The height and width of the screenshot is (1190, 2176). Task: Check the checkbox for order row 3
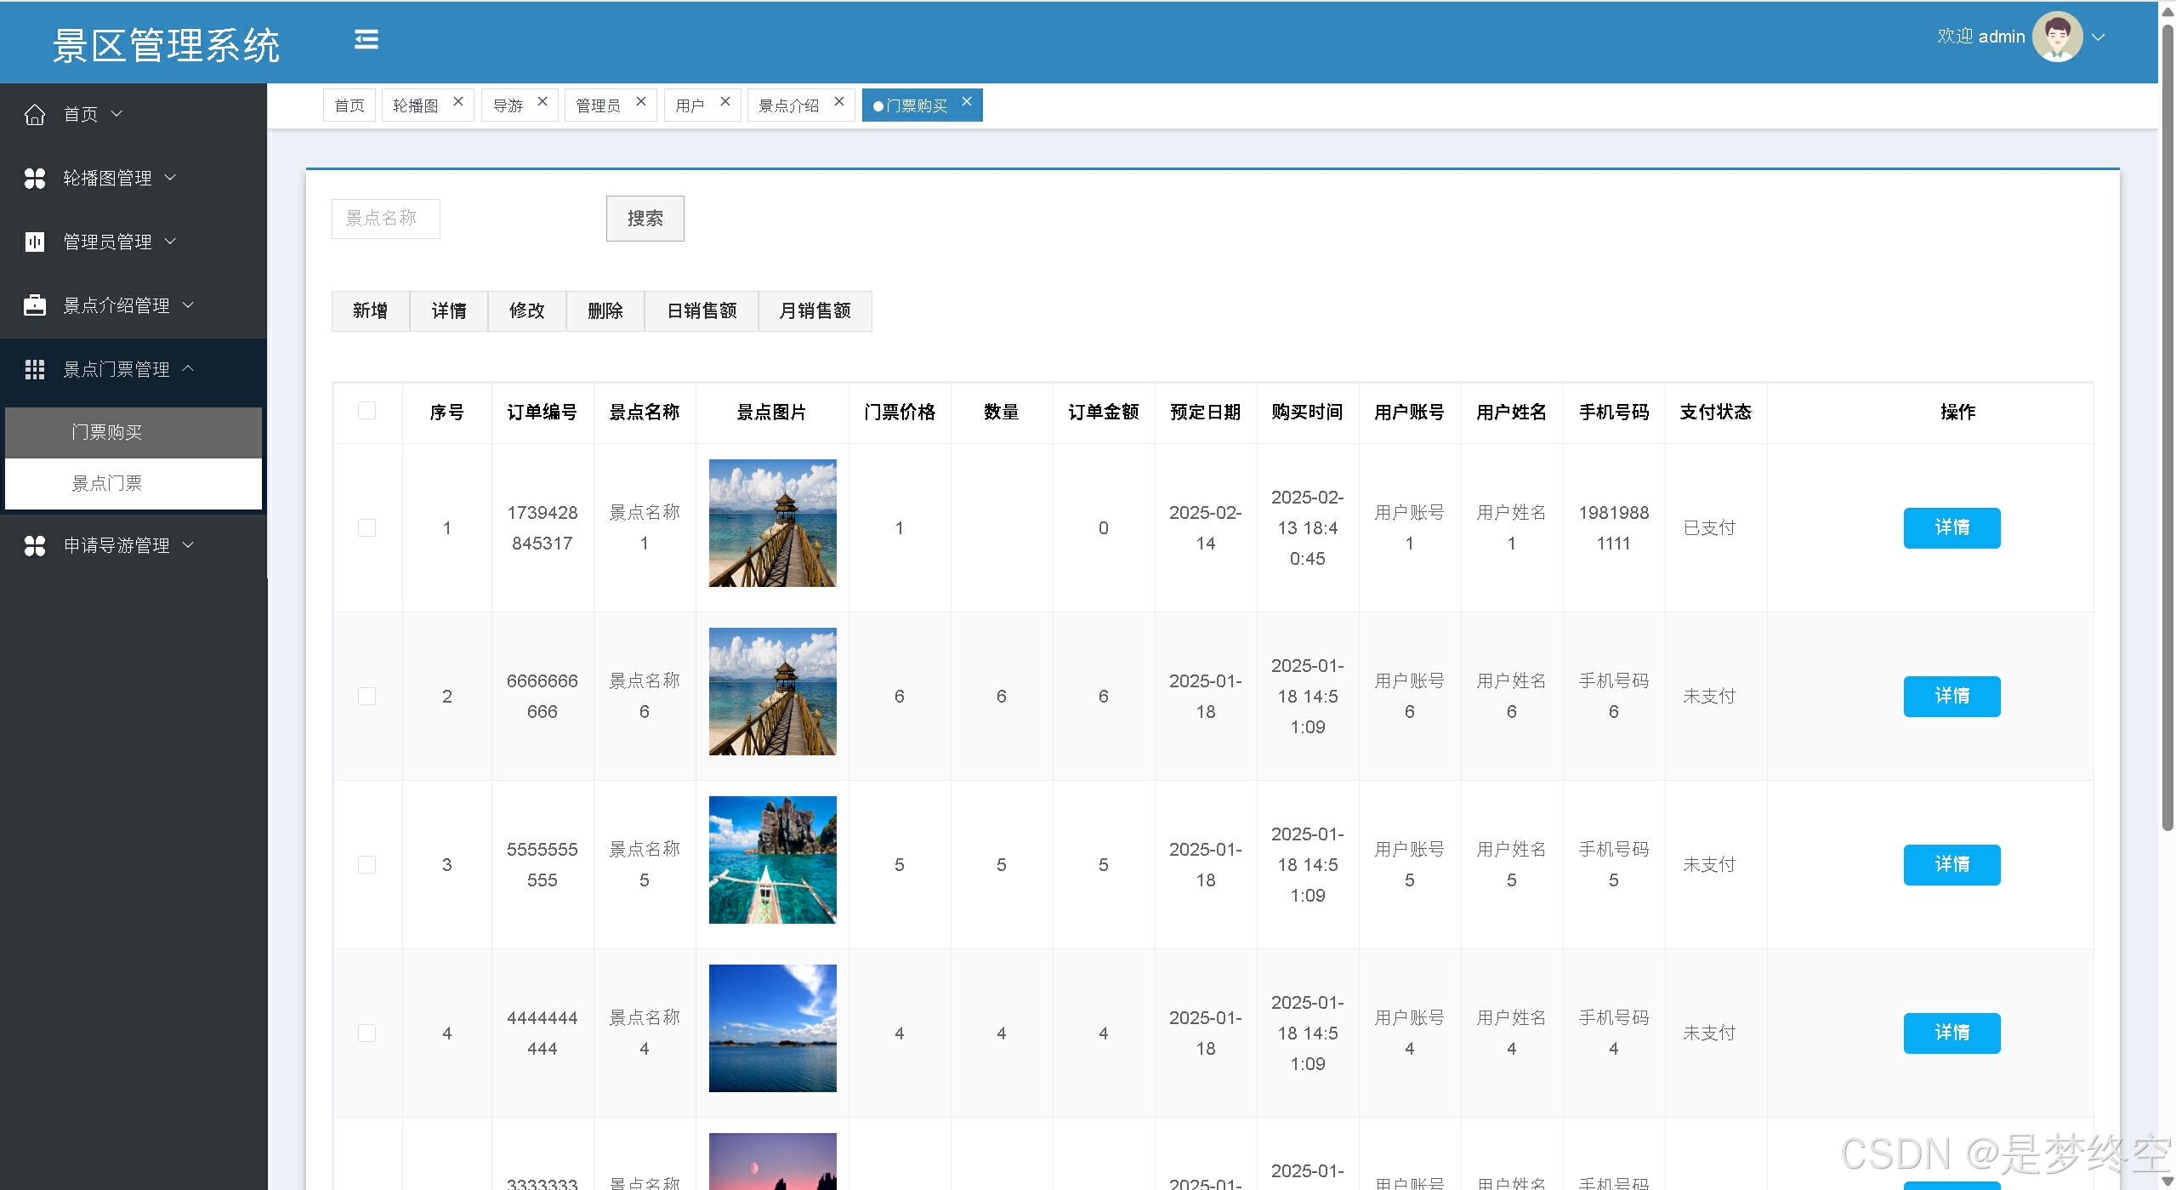click(x=366, y=864)
